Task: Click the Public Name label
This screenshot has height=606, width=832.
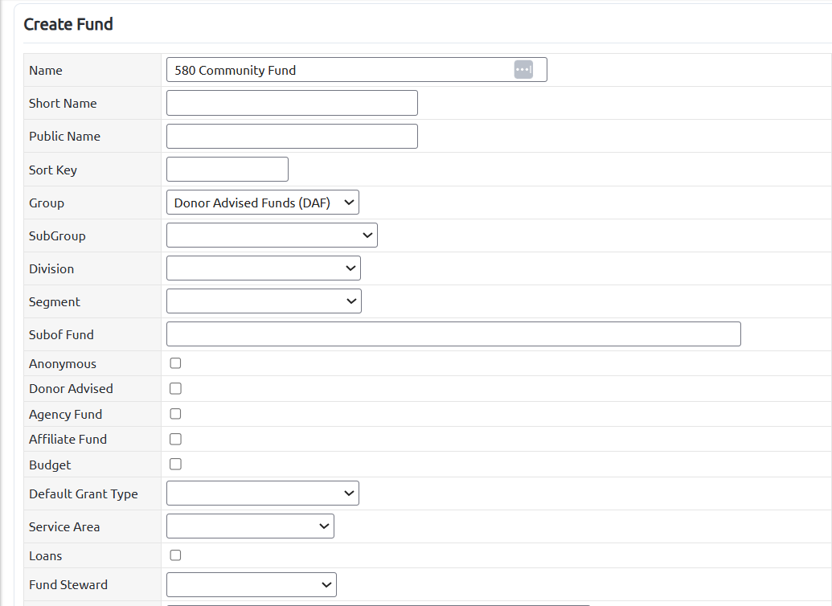Action: tap(65, 137)
